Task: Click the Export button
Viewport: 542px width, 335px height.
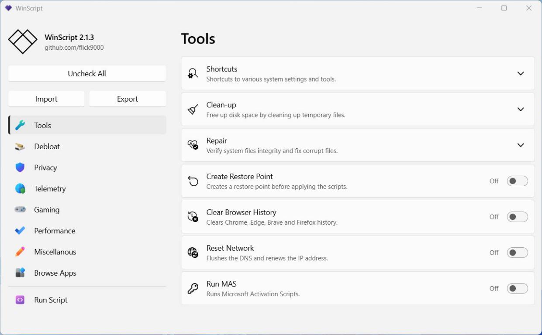Action: pyautogui.click(x=127, y=99)
